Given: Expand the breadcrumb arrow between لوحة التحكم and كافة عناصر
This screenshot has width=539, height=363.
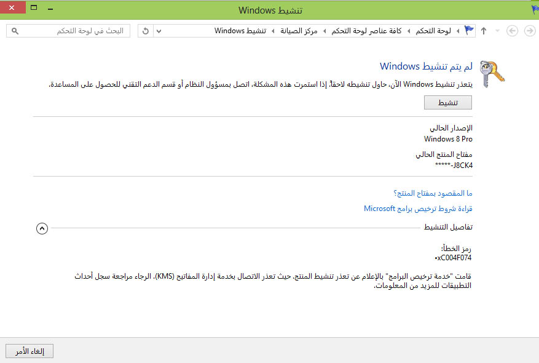Looking at the screenshot, I should pyautogui.click(x=409, y=31).
